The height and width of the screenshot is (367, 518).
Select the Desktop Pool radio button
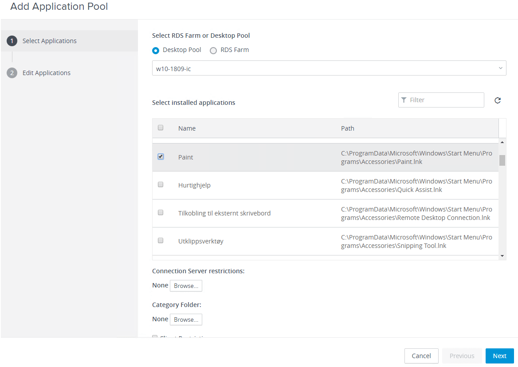click(156, 50)
